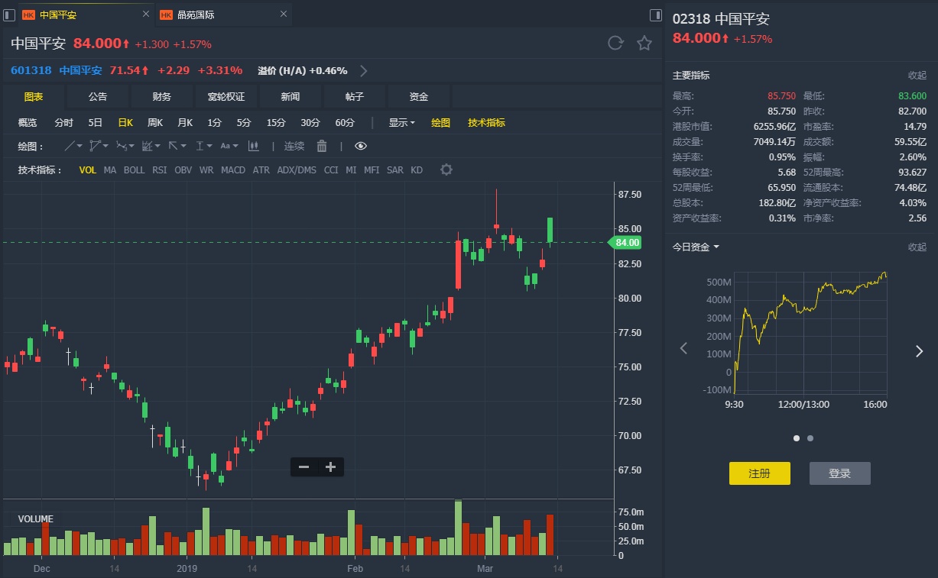Screen dimensions: 938x578
Task: Click the 登录 button
Action: point(839,473)
